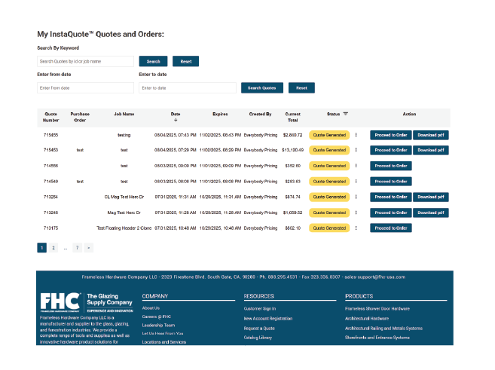Click job name Test Floating Header 2 Clone
The image size is (495, 370).
coord(124,228)
